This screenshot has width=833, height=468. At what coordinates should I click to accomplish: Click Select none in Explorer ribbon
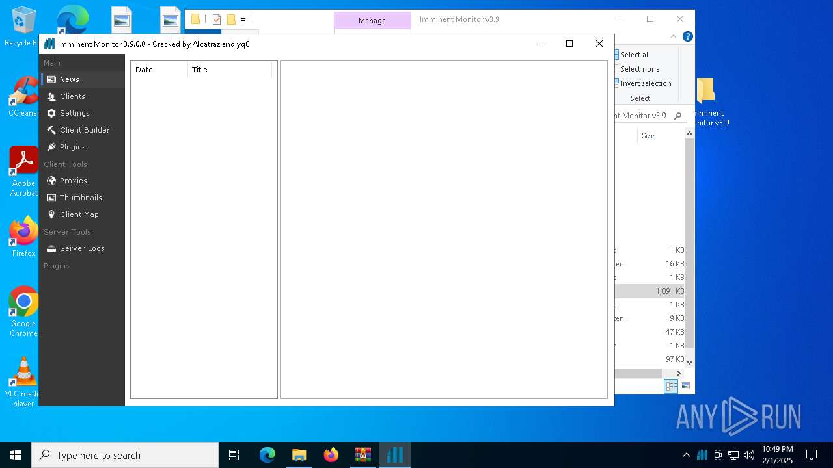pyautogui.click(x=640, y=69)
